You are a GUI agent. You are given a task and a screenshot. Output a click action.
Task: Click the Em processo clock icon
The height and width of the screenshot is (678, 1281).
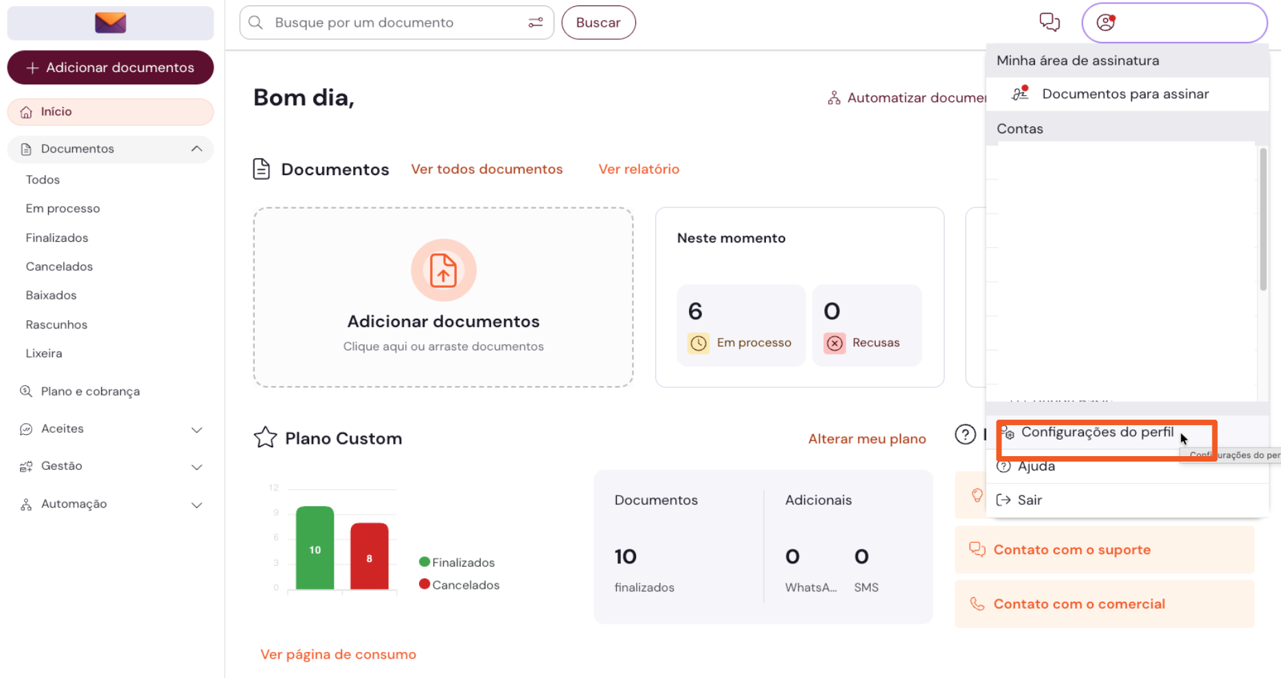tap(699, 343)
